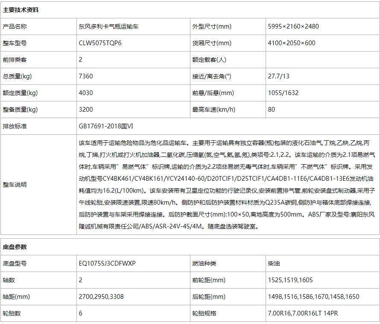The width and height of the screenshot is (380, 324).
Task: Select the 前排乘客 label cell
Action: pos(38,60)
